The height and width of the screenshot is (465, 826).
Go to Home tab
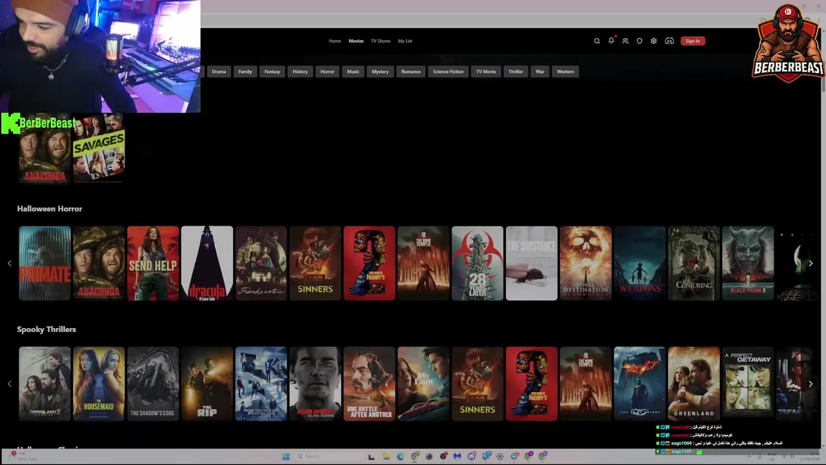[335, 41]
